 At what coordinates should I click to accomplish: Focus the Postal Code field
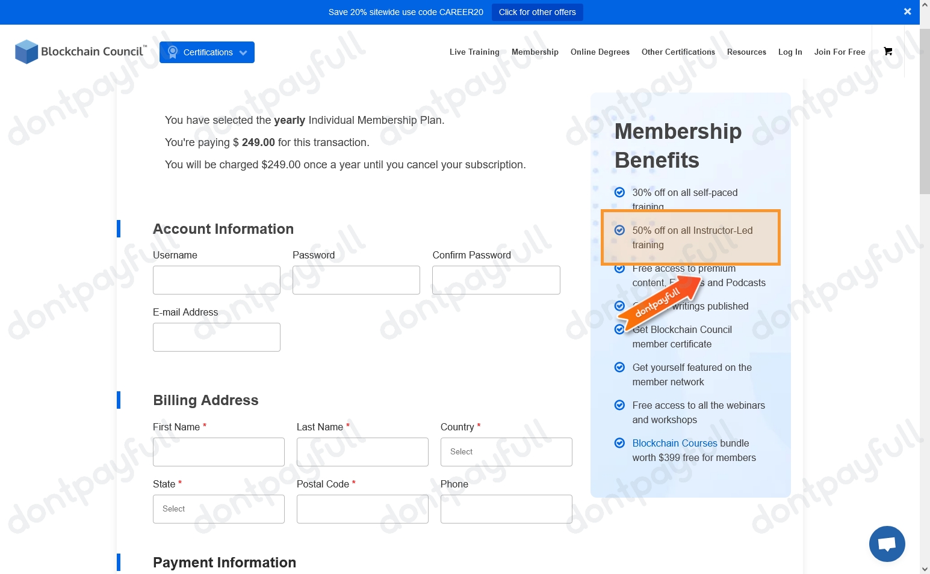362,509
